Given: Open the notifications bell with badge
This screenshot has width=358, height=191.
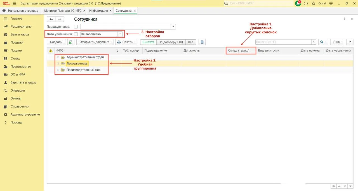Looking at the screenshot, I should [x=298, y=3].
